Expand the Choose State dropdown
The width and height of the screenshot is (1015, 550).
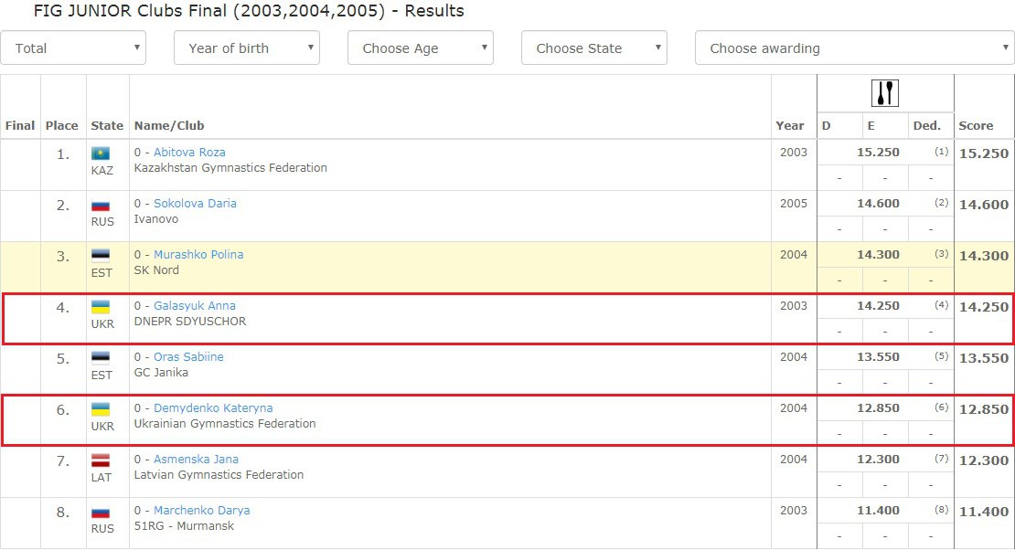(x=593, y=48)
